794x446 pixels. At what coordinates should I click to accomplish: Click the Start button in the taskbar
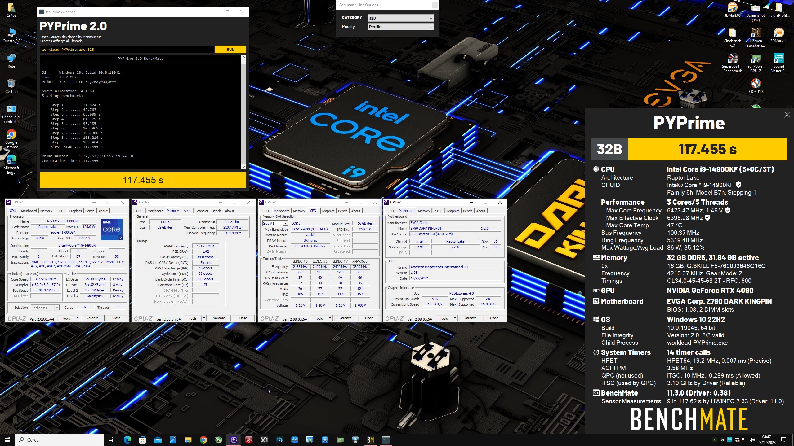[7, 440]
